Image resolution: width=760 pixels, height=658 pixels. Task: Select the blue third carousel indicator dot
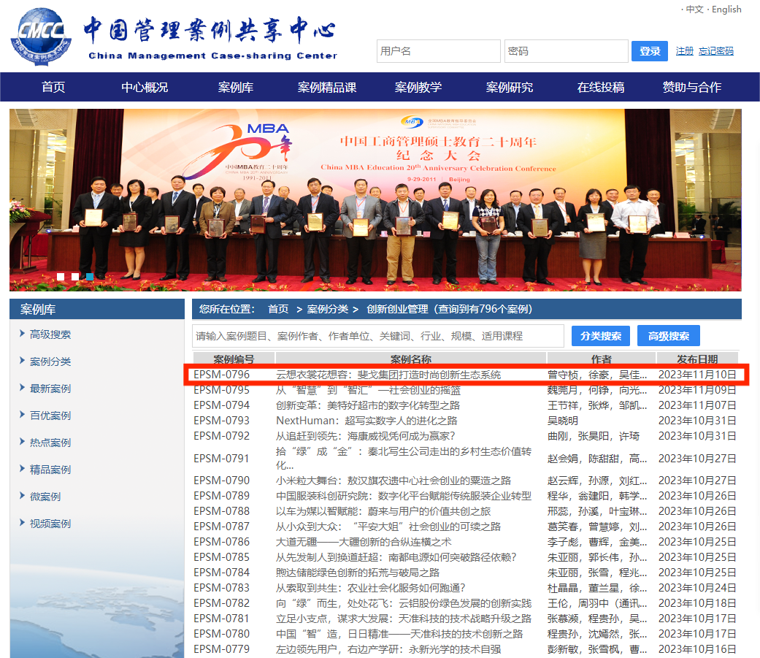tap(89, 277)
